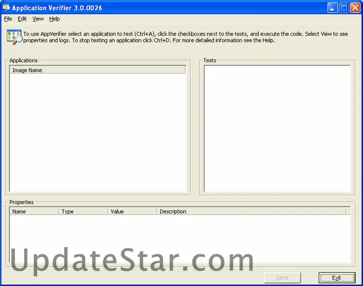Click the AppVerifier magnifier icon beside instructions

[14, 37]
